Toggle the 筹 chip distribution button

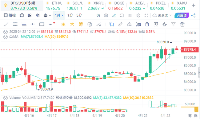(x=81, y=24)
